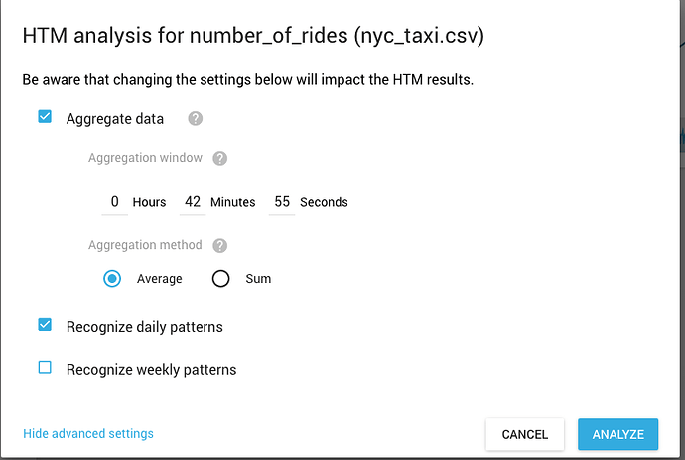Click the 'Minutes' unit label
685x460 pixels.
(233, 202)
